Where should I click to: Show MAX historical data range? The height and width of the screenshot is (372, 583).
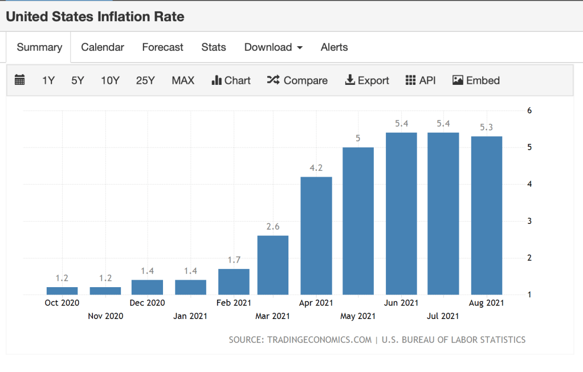click(183, 80)
